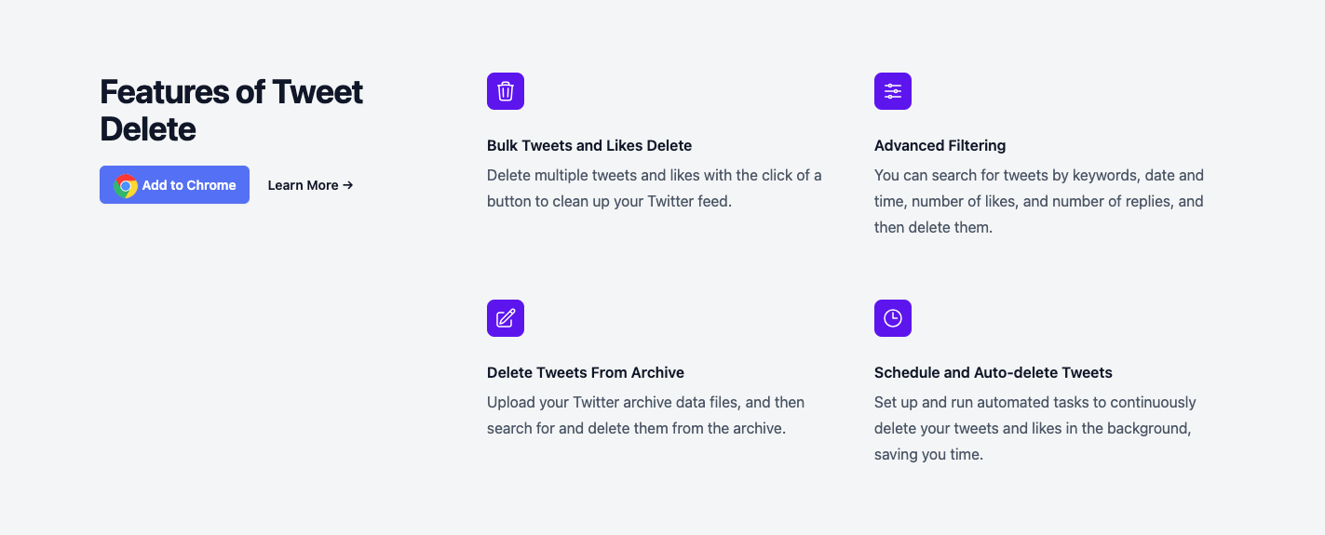This screenshot has height=535, width=1325.
Task: Click the description about deleting multiple tweets
Action: [x=655, y=188]
